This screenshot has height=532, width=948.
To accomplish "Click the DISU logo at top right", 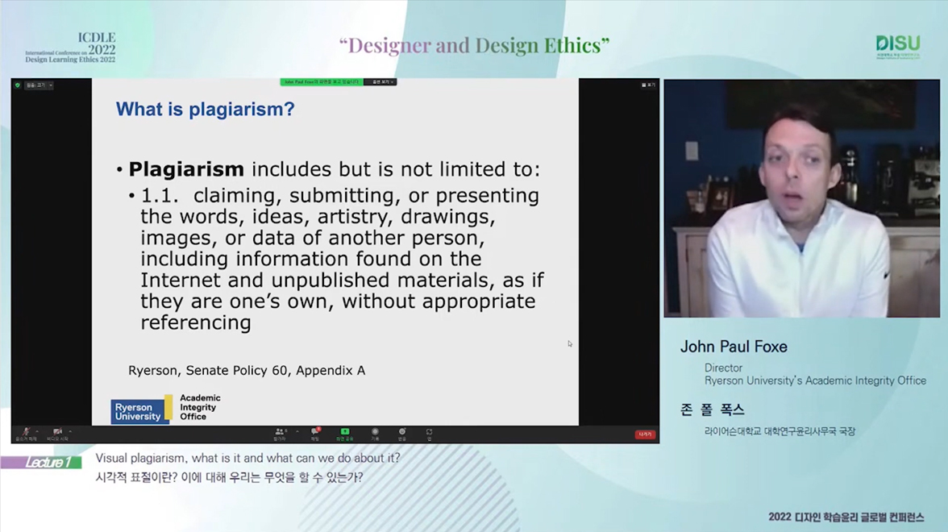I will (897, 47).
